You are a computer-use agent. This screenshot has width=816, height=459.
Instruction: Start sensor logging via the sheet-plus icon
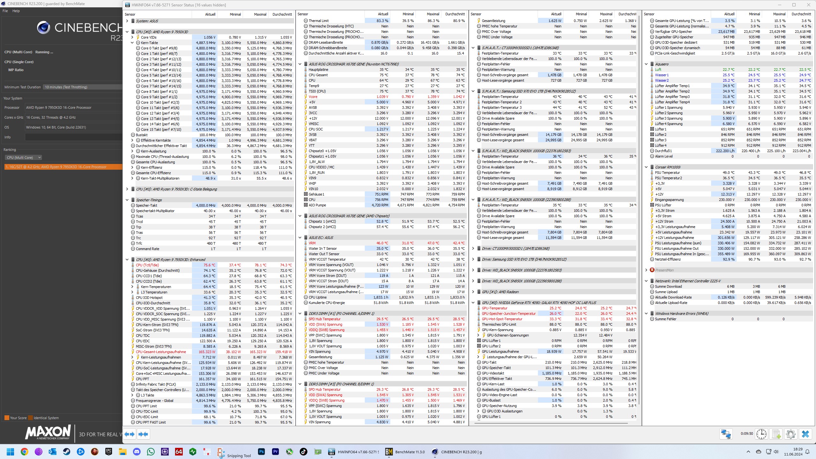click(776, 434)
